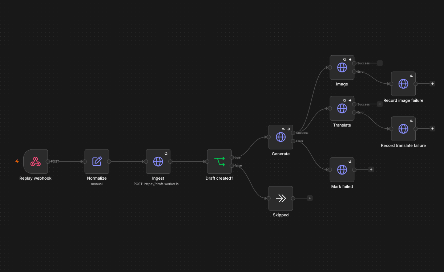Click the 'Replay webhook' label
Viewport: 444px width, 272px height.
tap(36, 178)
